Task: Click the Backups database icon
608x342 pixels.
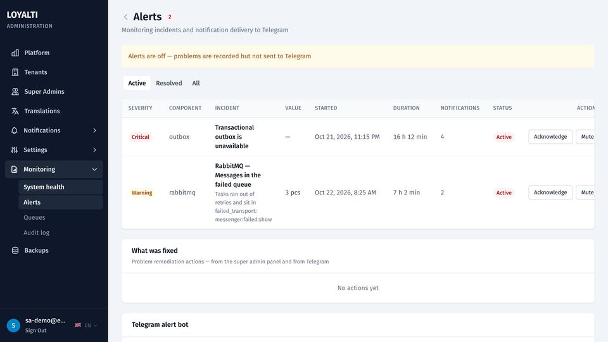Action: [15, 251]
